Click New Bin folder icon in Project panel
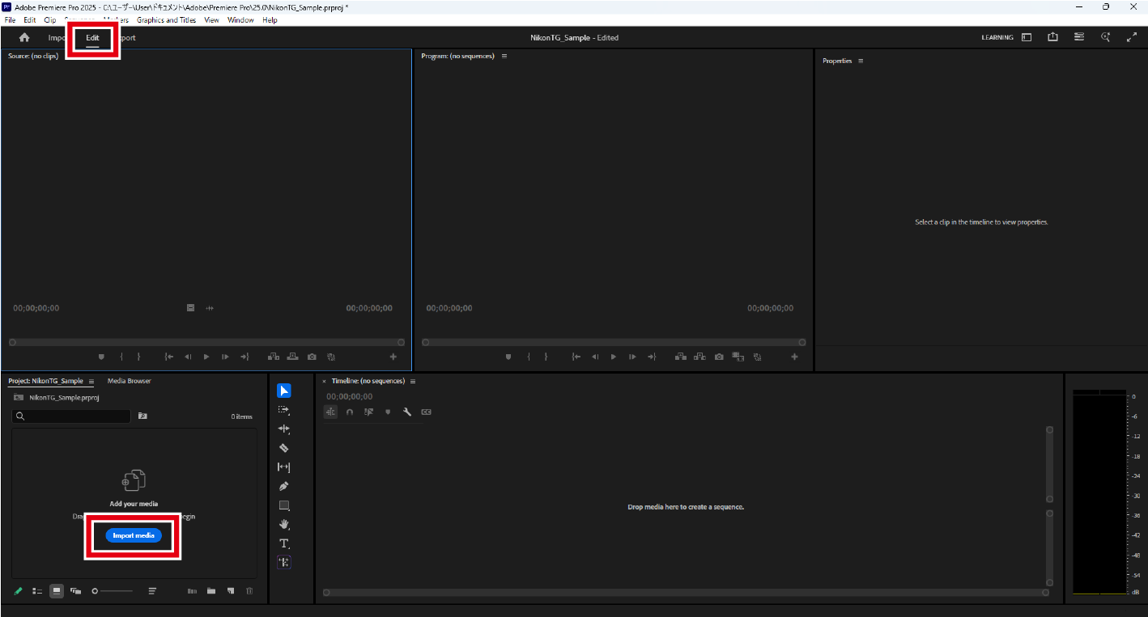Screen dimensions: 1148x617 211,591
